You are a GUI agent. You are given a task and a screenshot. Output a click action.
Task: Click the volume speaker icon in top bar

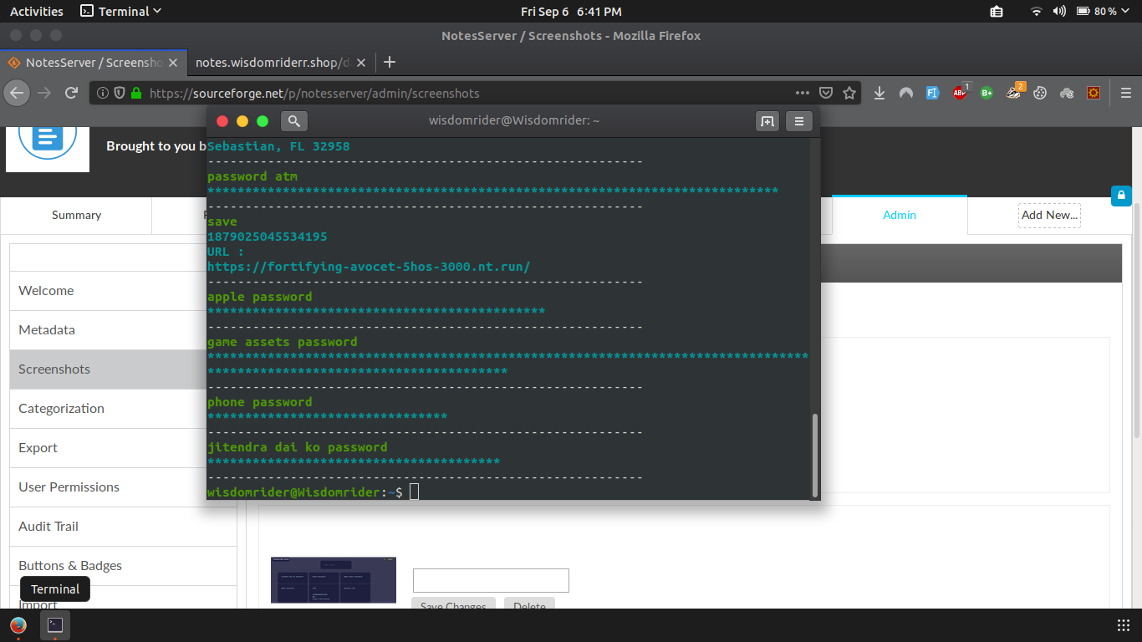tap(1059, 12)
